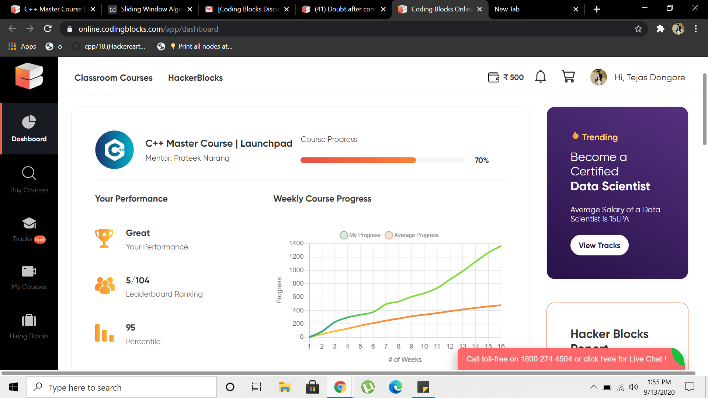
Task: Bookmark this page with star icon
Action: pyautogui.click(x=638, y=29)
